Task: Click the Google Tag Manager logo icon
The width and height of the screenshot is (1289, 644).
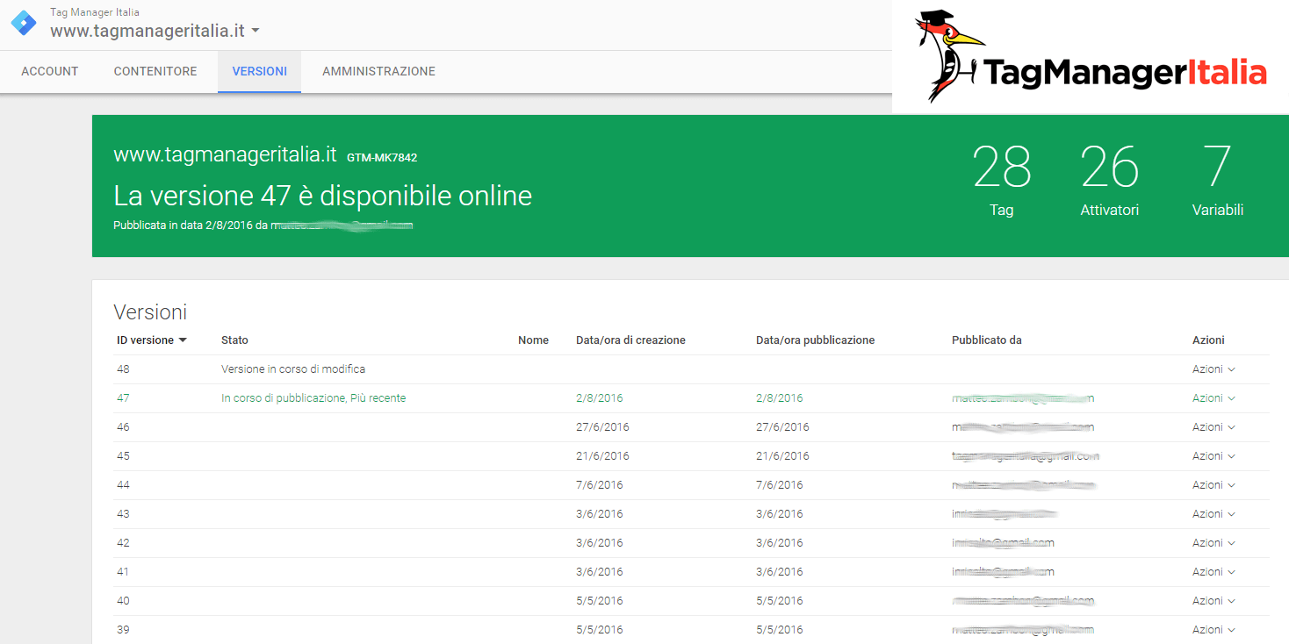Action: point(24,23)
